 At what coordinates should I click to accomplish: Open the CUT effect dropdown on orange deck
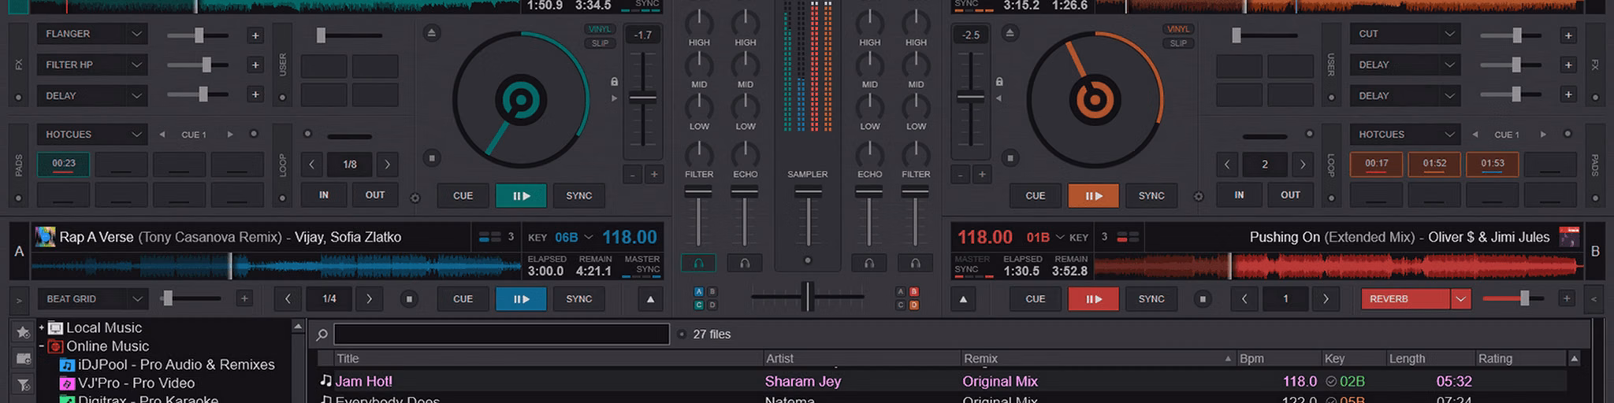[x=1404, y=34]
